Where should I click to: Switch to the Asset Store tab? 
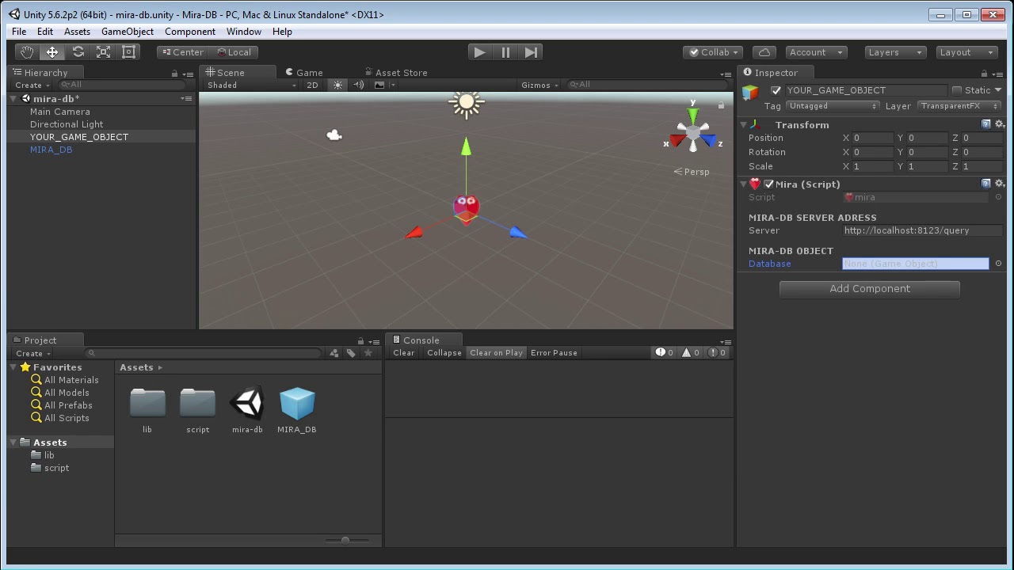coord(396,72)
